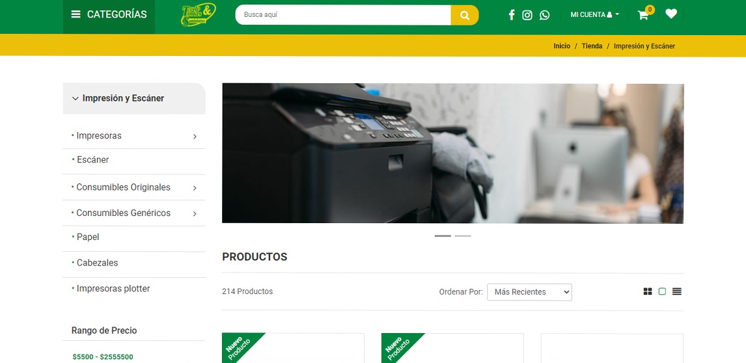
Task: Click the 'Rango de Precio' heading
Action: (104, 330)
